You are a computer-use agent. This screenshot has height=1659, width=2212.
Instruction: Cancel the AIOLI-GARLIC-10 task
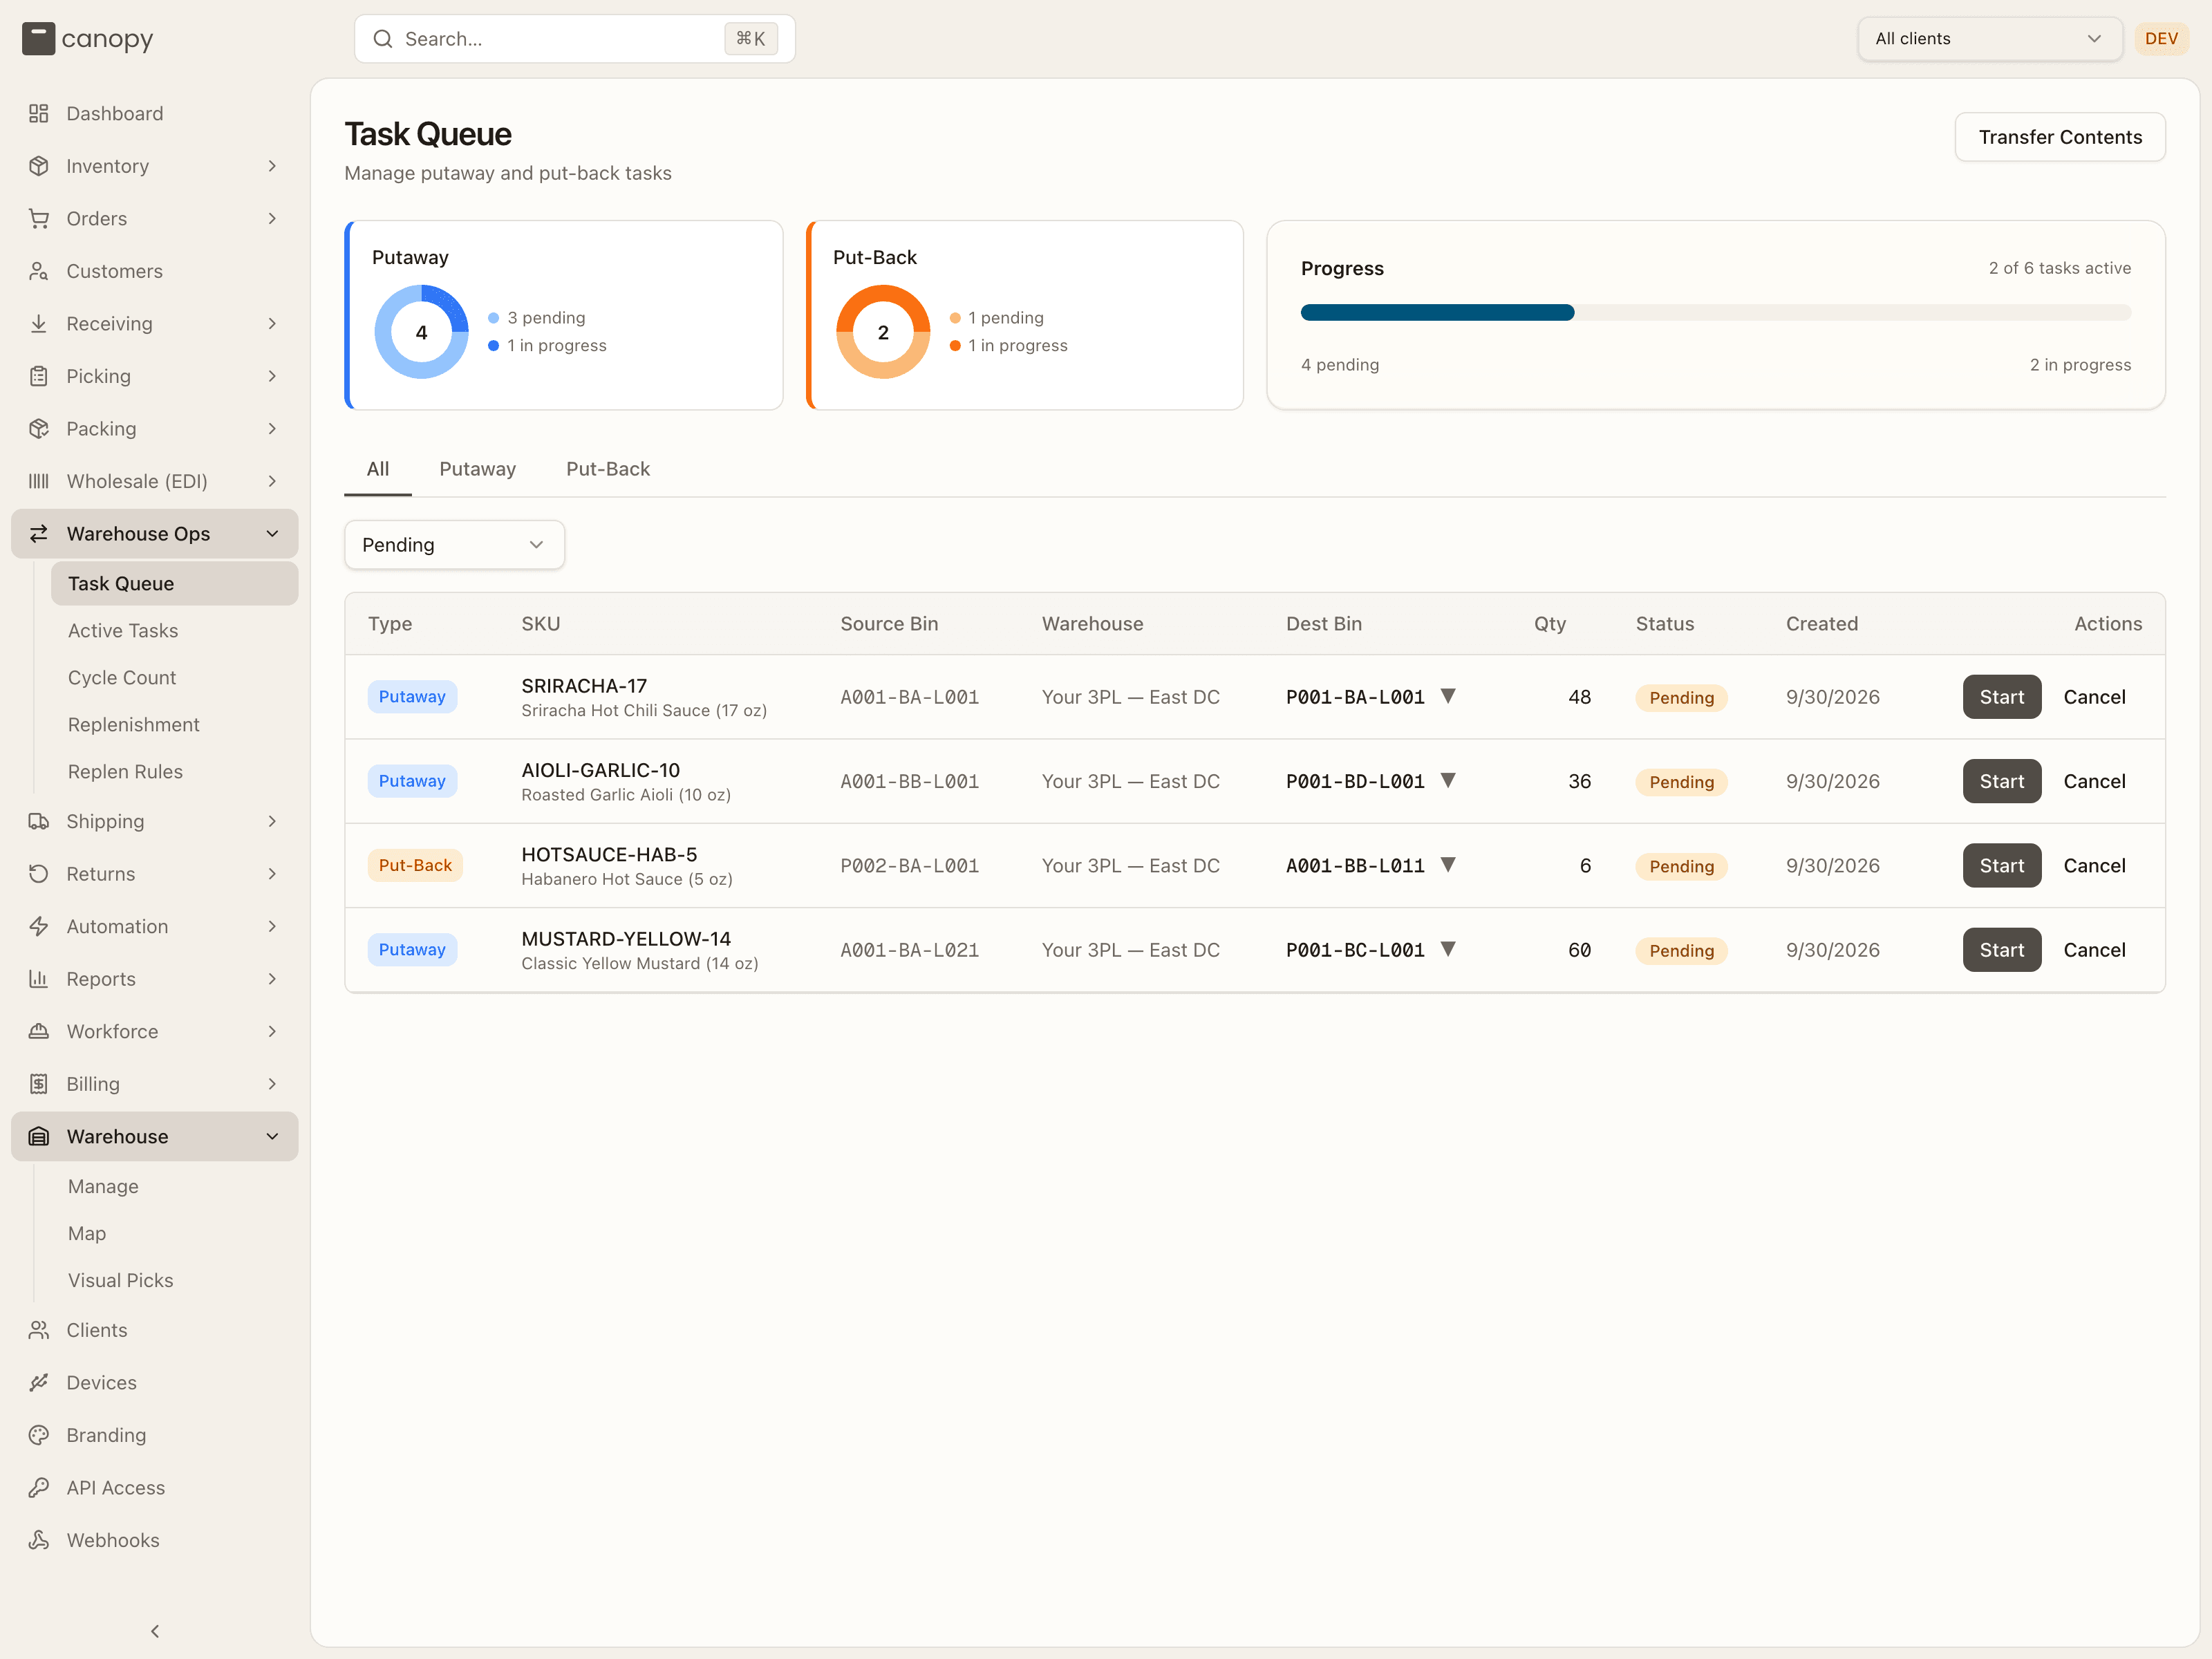[x=2094, y=781]
